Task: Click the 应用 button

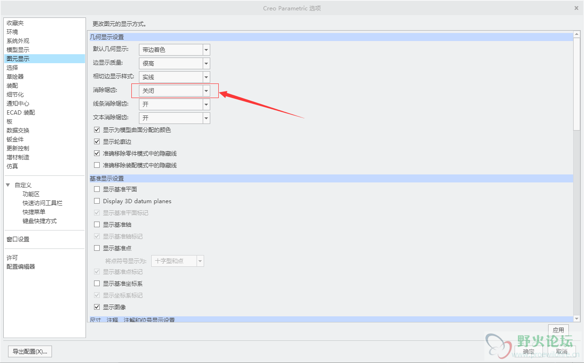Action: click(558, 330)
